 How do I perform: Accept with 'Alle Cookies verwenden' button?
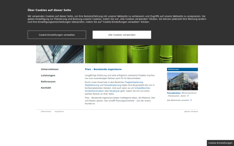click(x=122, y=35)
